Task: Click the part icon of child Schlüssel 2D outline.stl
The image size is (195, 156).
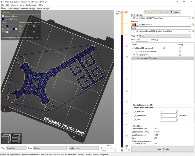Action: pyautogui.click(x=137, y=51)
